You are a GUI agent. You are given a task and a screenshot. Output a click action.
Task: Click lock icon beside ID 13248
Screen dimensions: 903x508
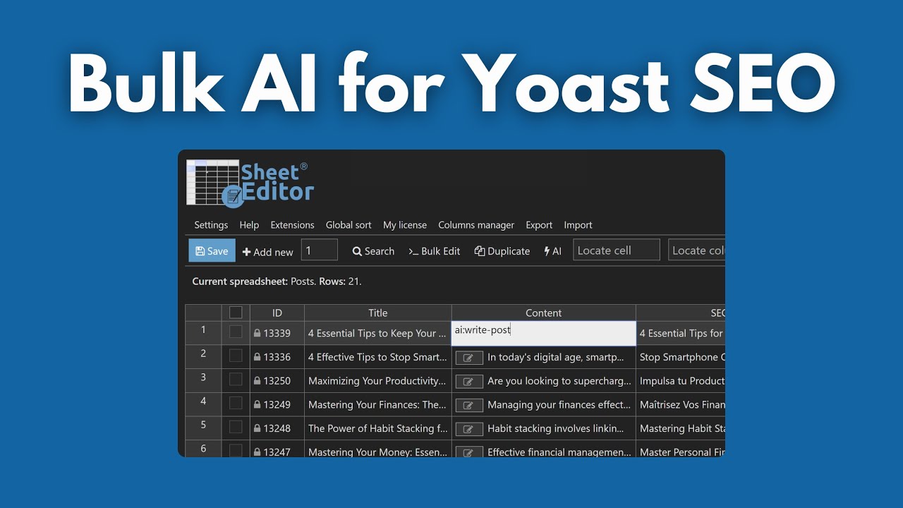pos(257,428)
